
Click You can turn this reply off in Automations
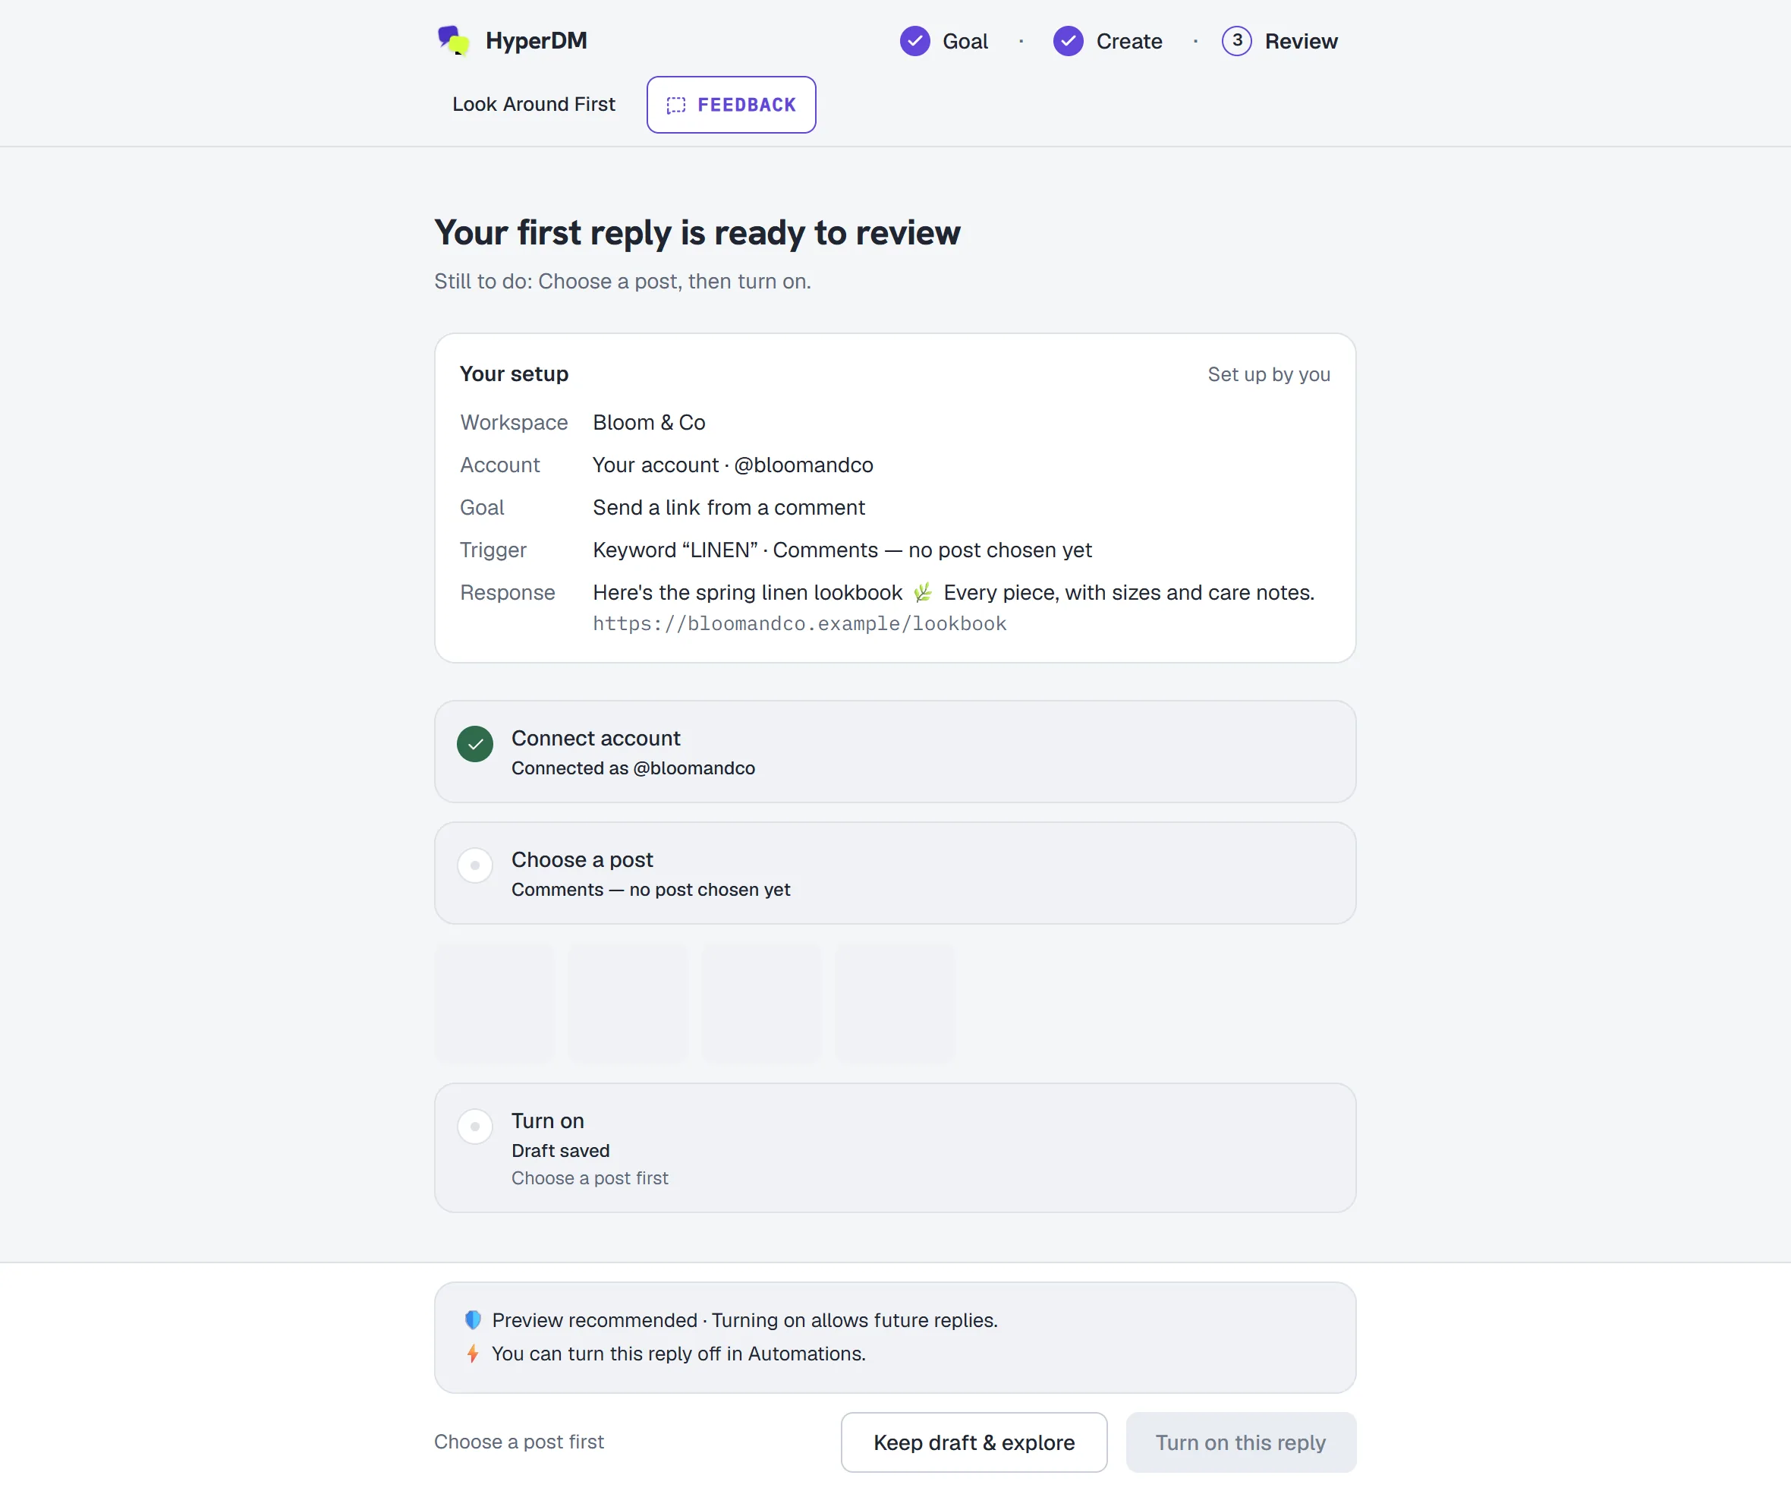coord(679,1353)
